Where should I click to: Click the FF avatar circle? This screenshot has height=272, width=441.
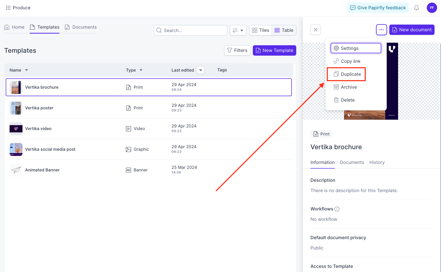[x=432, y=8]
